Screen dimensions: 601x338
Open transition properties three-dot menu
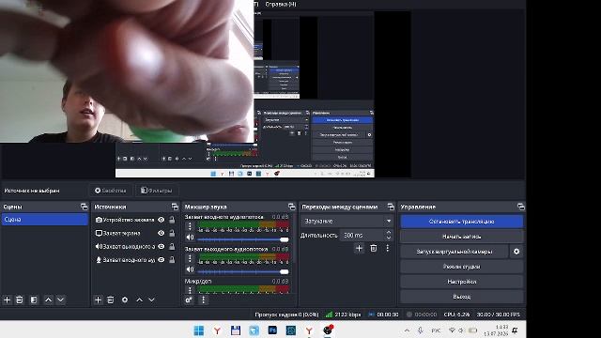tap(388, 248)
